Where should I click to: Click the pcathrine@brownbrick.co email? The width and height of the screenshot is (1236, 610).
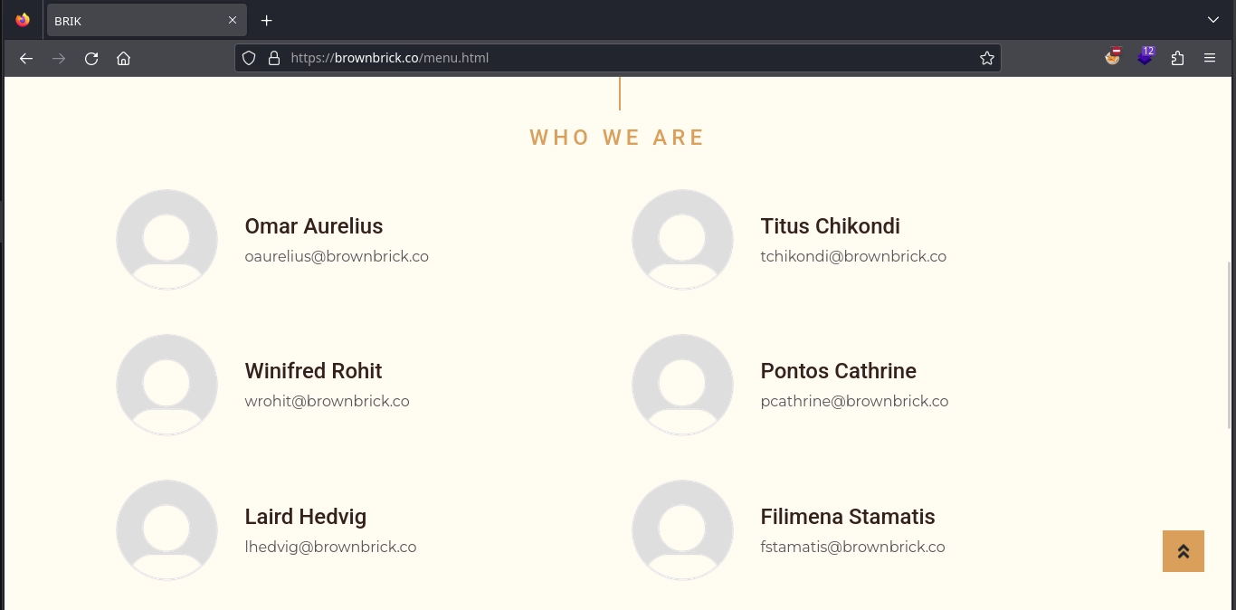tap(854, 401)
